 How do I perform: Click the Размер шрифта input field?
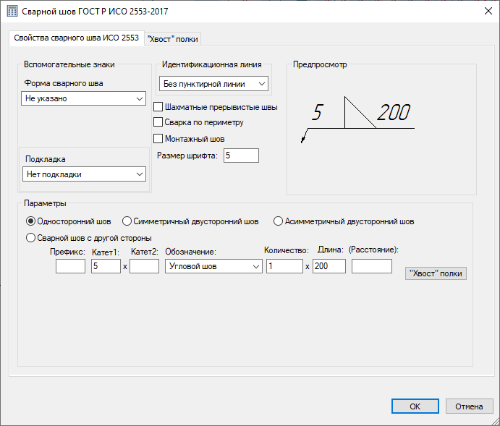240,155
